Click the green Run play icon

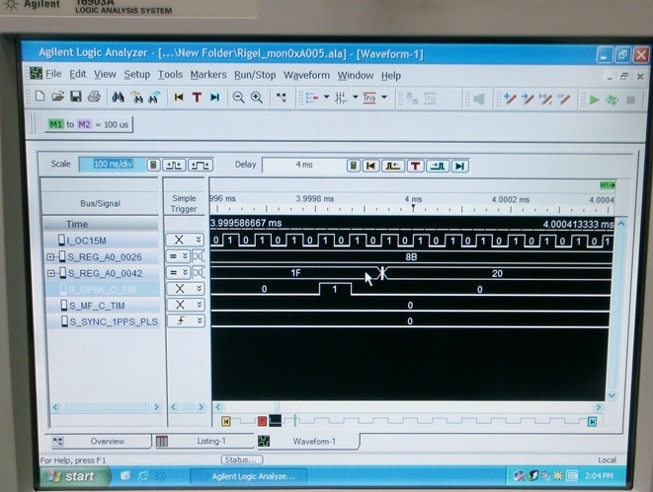point(595,100)
